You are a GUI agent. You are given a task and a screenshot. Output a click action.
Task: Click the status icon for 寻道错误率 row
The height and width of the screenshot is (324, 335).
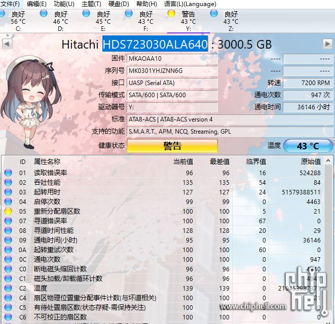tap(8, 221)
